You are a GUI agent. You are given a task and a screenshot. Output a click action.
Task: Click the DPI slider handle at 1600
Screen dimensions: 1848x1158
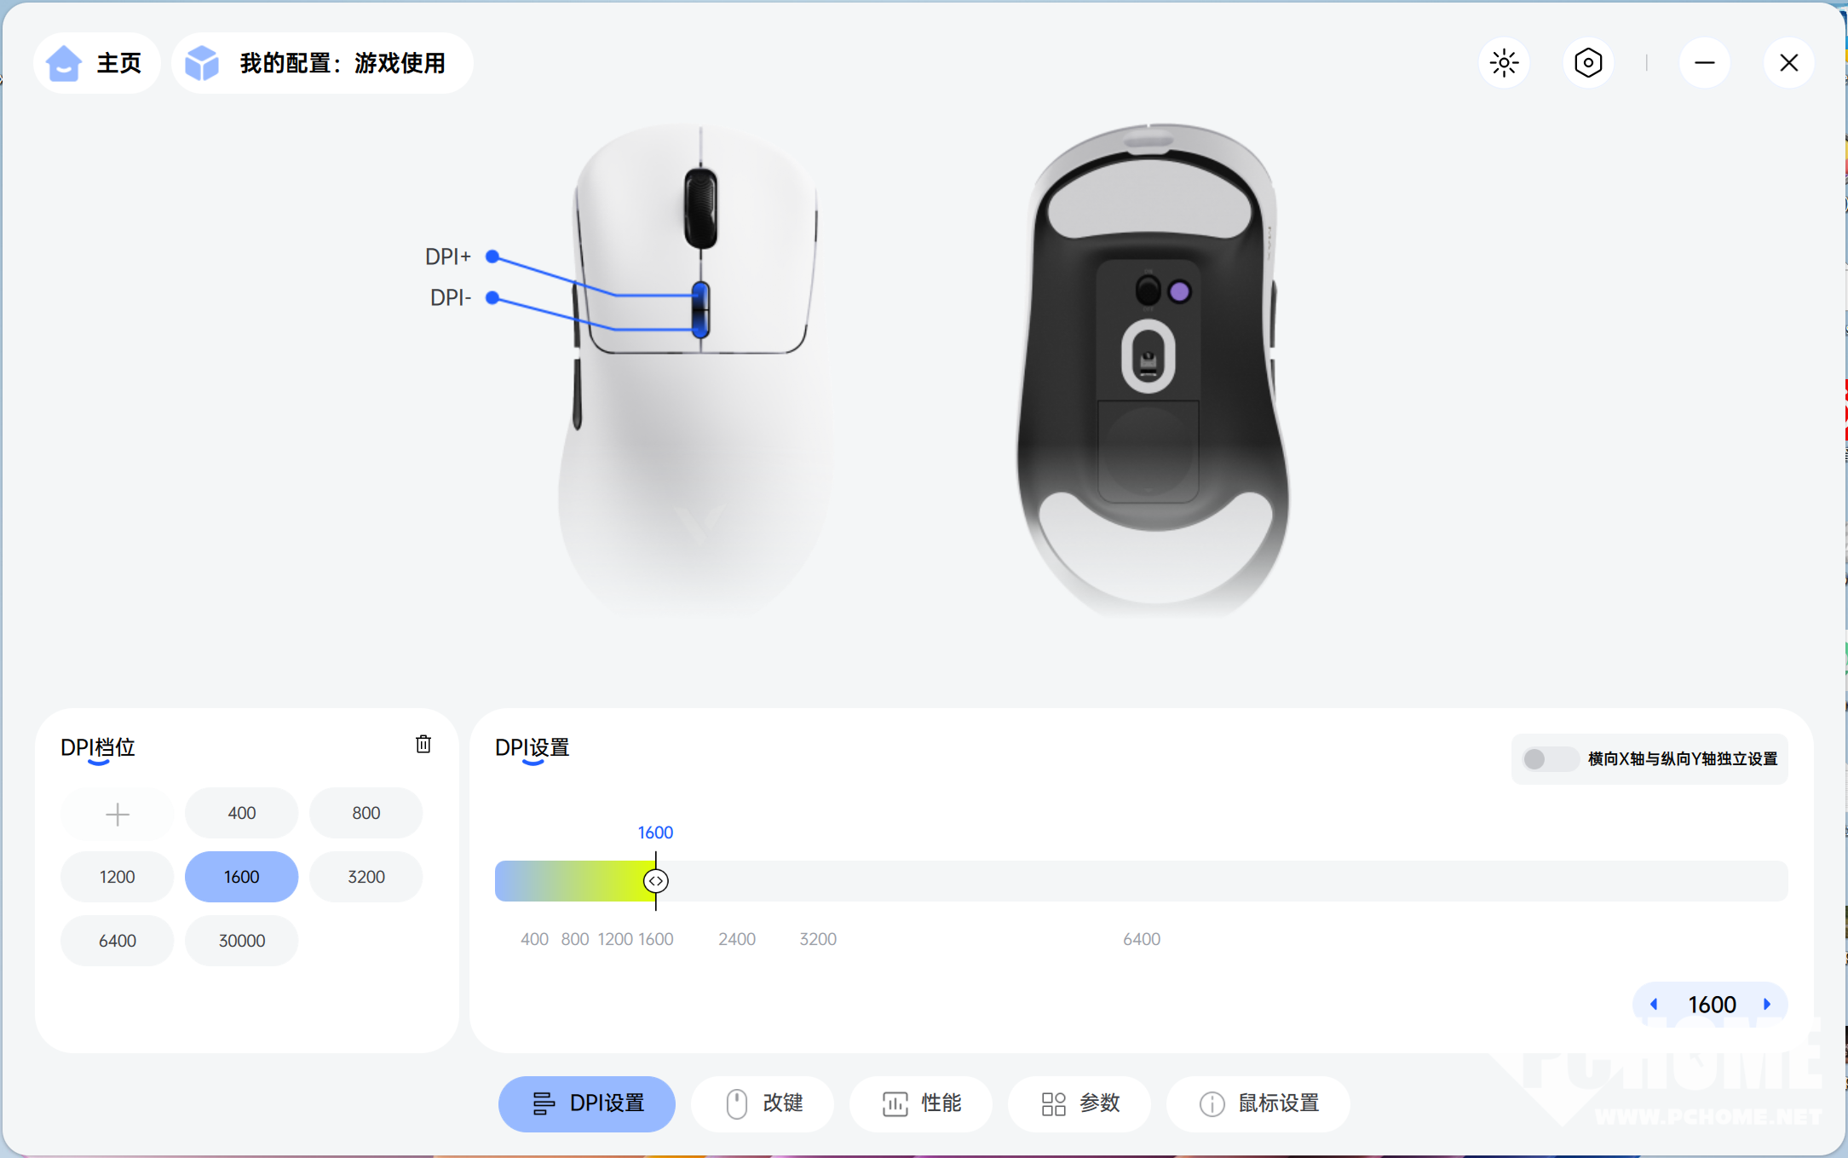pyautogui.click(x=656, y=881)
